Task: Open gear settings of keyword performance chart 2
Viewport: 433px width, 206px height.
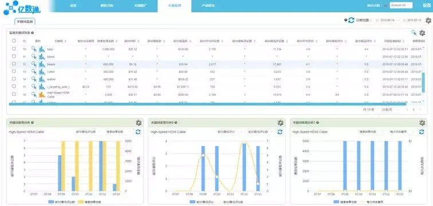Action: (280, 123)
